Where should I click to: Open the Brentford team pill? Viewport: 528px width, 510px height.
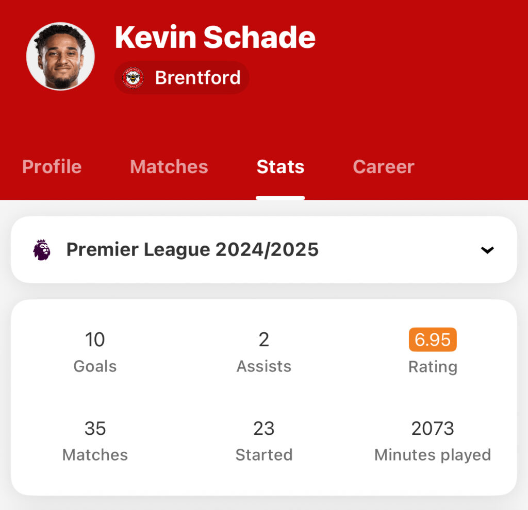click(182, 78)
